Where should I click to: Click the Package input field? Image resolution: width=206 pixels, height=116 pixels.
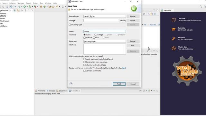pos(101,21)
